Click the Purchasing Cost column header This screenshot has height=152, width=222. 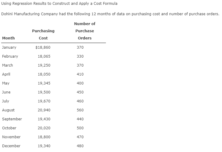tap(43, 34)
